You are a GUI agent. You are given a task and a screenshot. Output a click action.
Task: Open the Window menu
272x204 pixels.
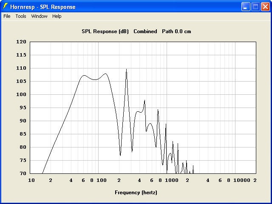click(x=39, y=16)
